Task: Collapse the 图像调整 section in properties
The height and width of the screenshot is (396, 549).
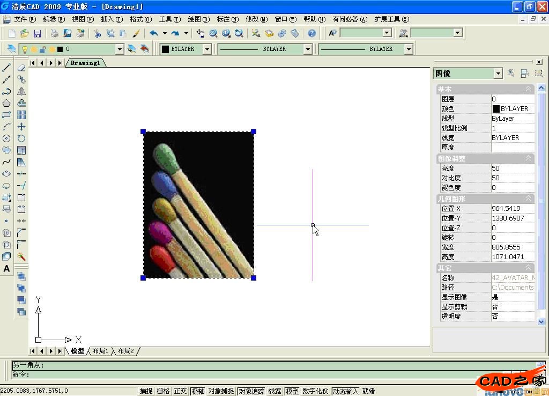Action: click(x=528, y=159)
